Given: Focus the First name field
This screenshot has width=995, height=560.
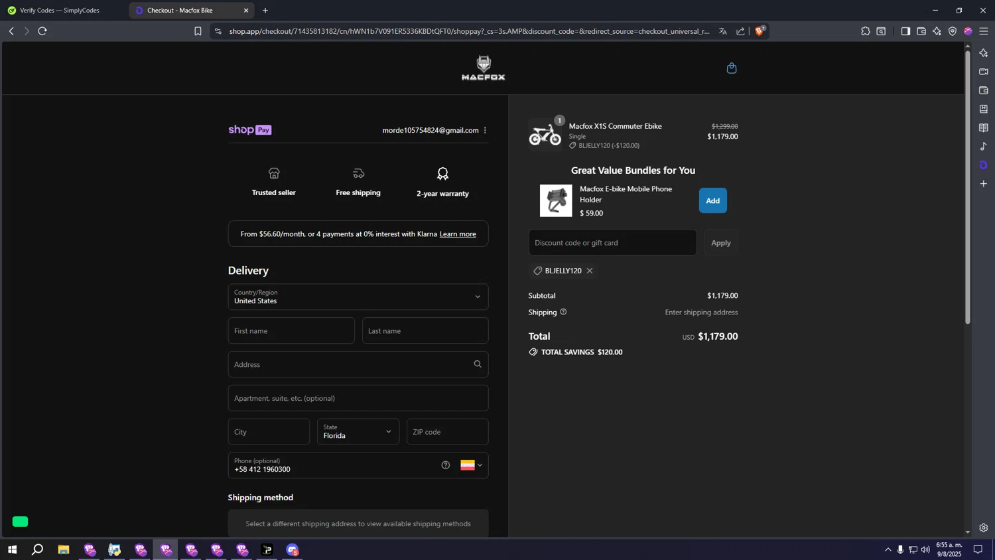Looking at the screenshot, I should click(291, 330).
